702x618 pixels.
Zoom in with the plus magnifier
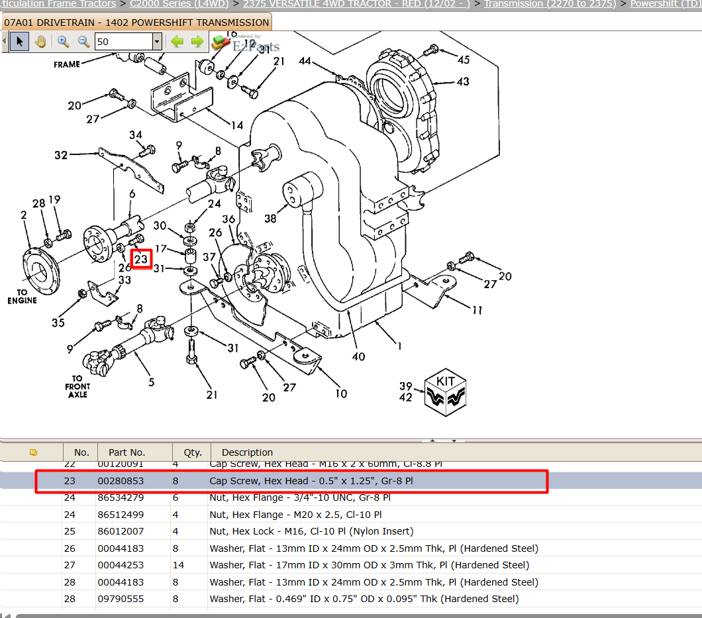tap(63, 42)
